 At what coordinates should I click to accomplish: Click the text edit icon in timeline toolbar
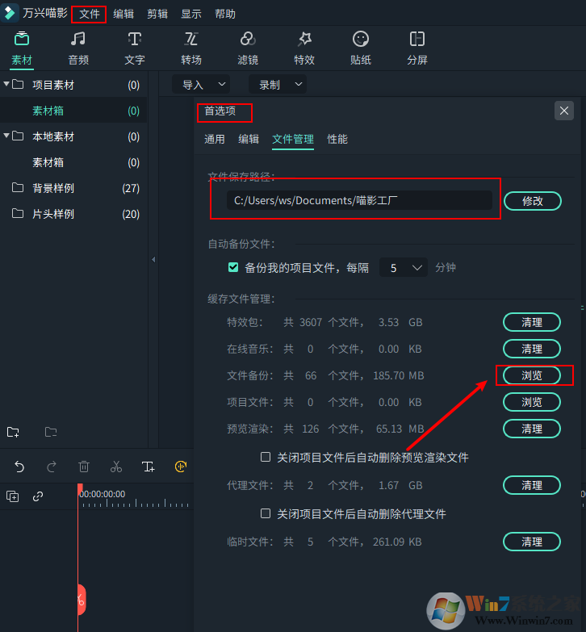coord(149,467)
